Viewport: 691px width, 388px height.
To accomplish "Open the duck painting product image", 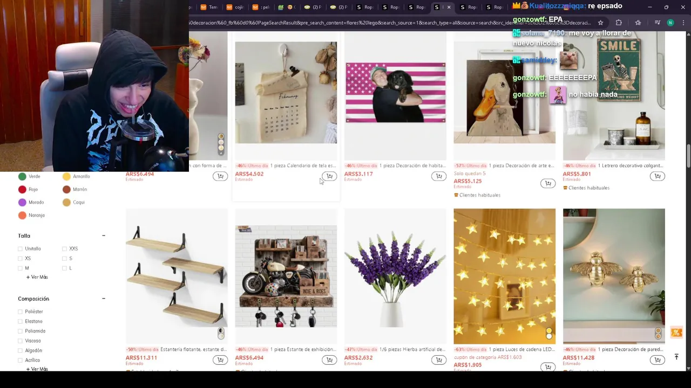I will pyautogui.click(x=504, y=93).
